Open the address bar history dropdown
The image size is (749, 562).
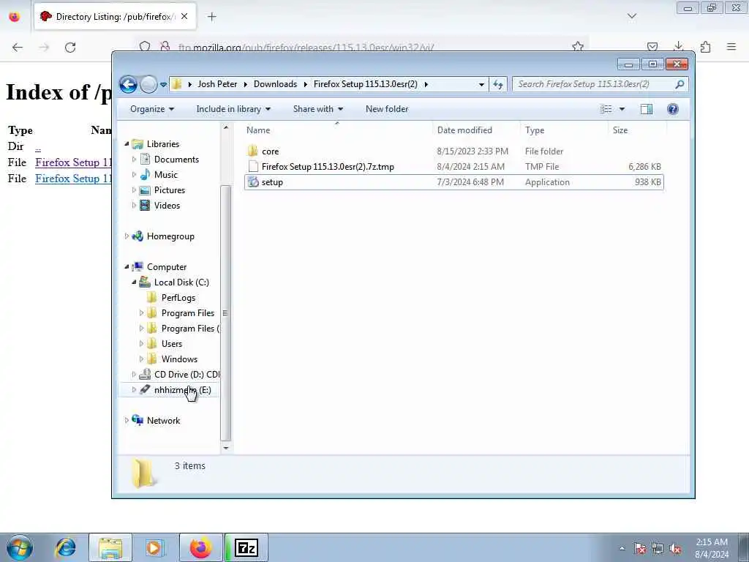pos(481,85)
